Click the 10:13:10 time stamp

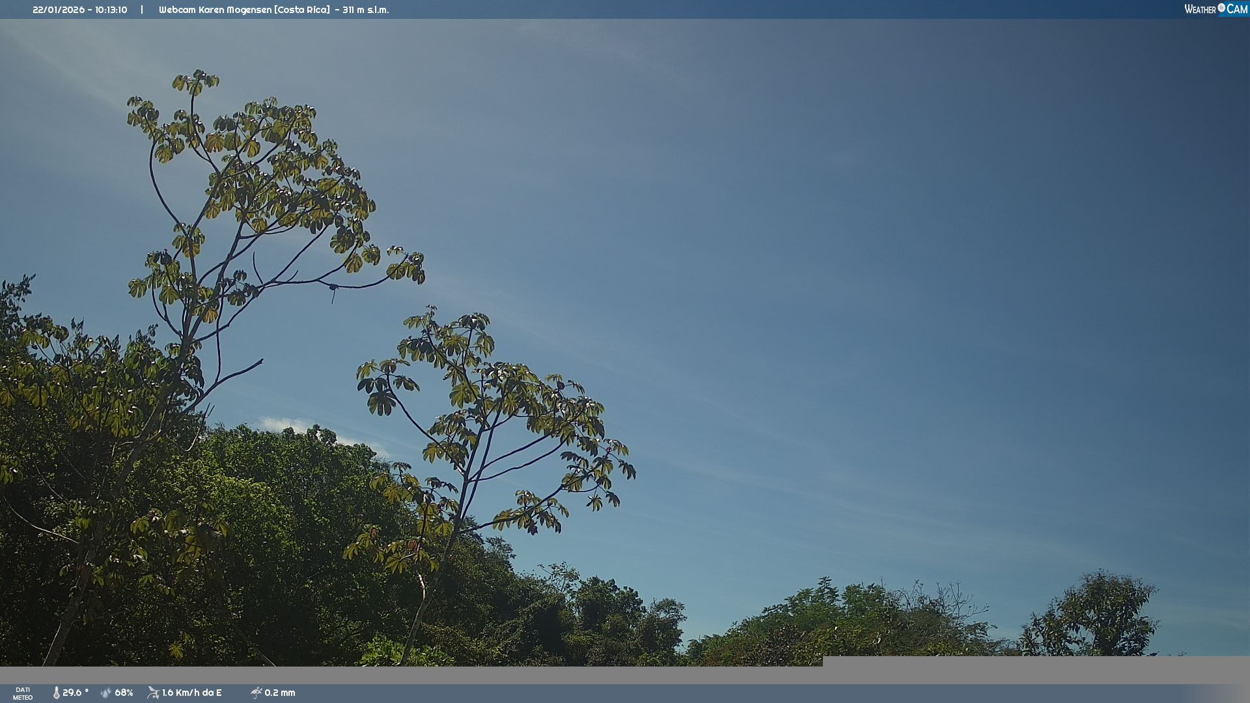tap(111, 10)
